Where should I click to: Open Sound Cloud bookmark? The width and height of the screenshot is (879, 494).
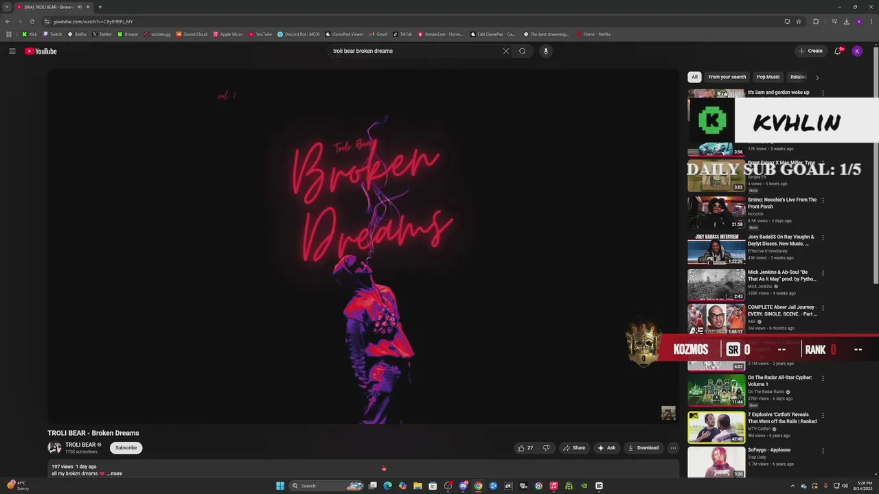[192, 34]
